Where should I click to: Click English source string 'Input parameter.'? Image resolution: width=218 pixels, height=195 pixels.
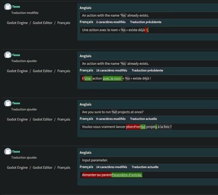(95, 160)
